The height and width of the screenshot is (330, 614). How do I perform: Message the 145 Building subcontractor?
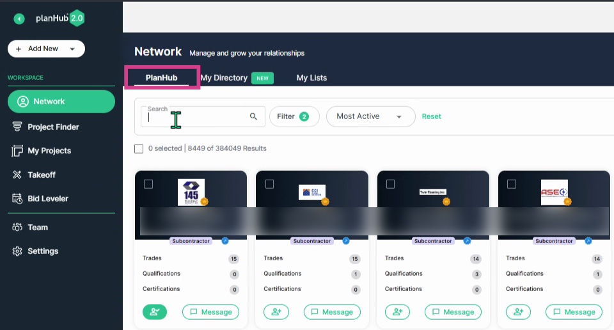pos(210,312)
